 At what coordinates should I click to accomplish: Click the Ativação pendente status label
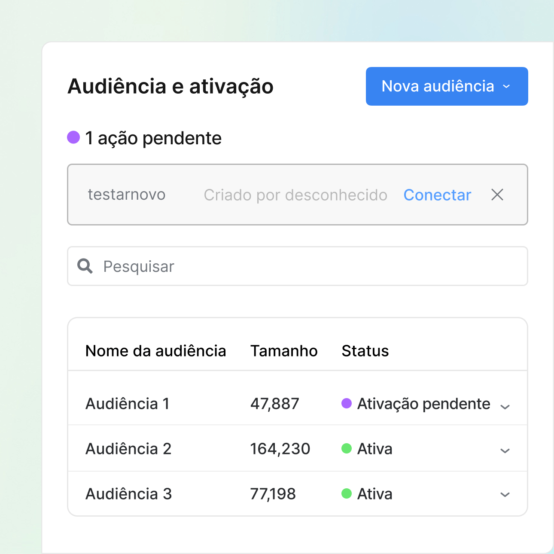pyautogui.click(x=423, y=404)
